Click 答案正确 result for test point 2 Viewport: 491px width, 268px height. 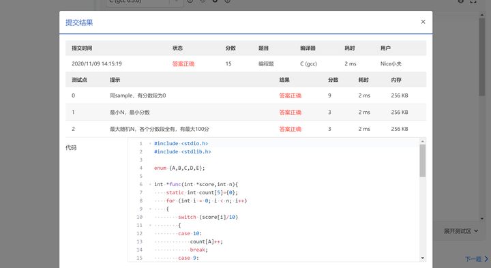(x=291, y=129)
